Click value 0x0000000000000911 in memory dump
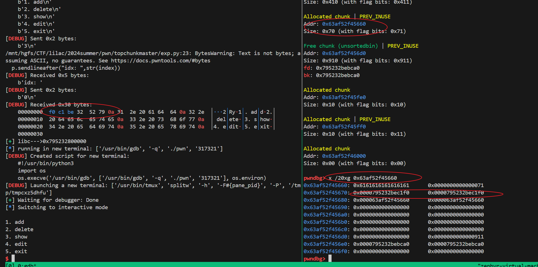This screenshot has width=538, height=267. coord(456,237)
